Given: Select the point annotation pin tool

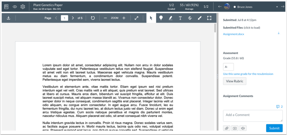Looking at the screenshot, I should pos(161,18).
